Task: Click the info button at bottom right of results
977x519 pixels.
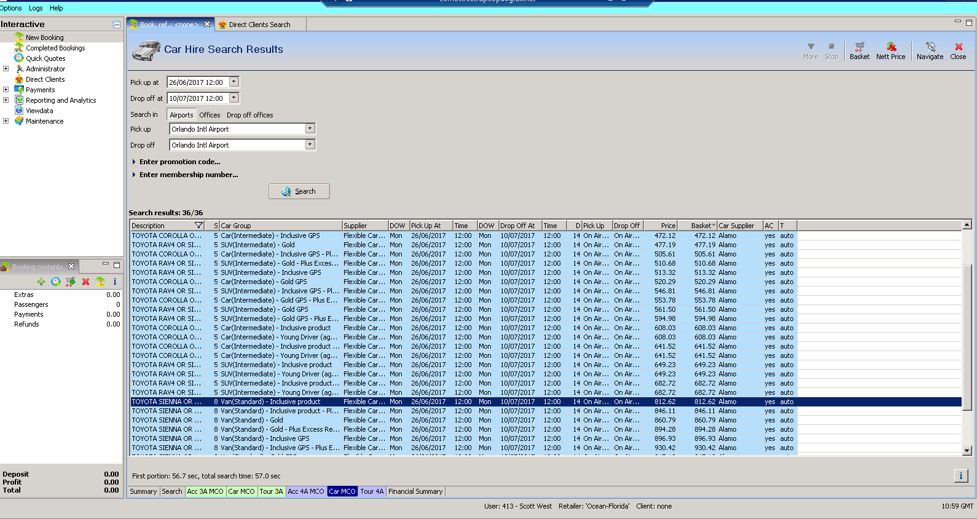Action: tap(961, 475)
